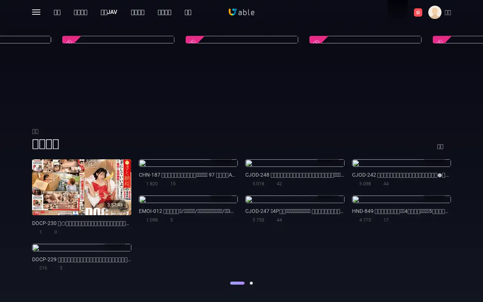Go to the second carousel page dot
The width and height of the screenshot is (483, 302).
251,283
